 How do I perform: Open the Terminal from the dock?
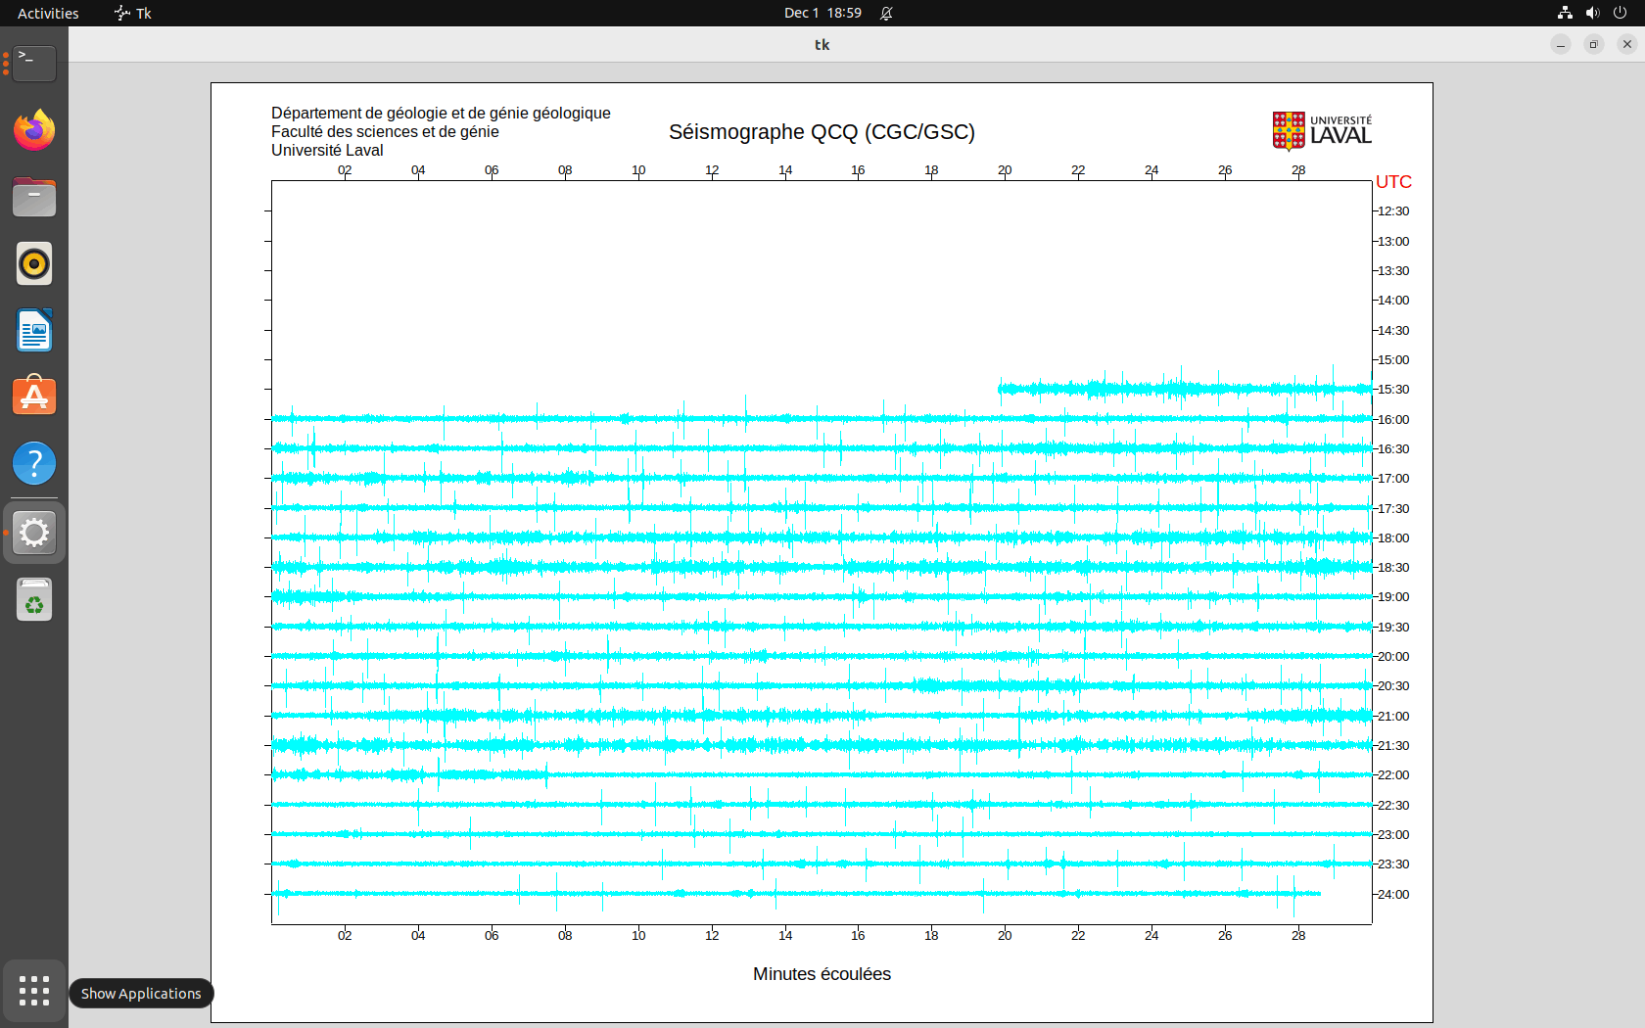[34, 64]
